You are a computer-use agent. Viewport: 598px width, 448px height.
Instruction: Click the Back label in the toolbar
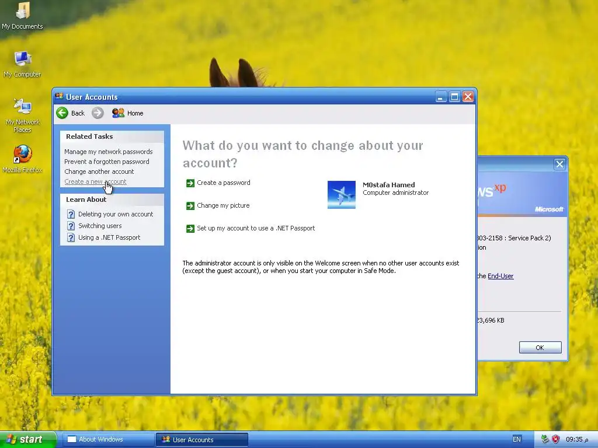tap(78, 113)
